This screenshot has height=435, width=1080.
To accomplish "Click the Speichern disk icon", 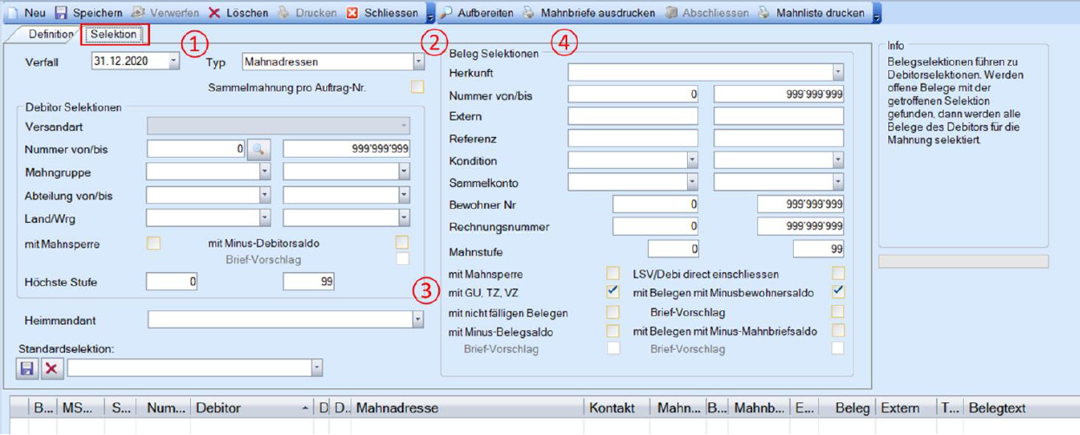I will tap(61, 13).
